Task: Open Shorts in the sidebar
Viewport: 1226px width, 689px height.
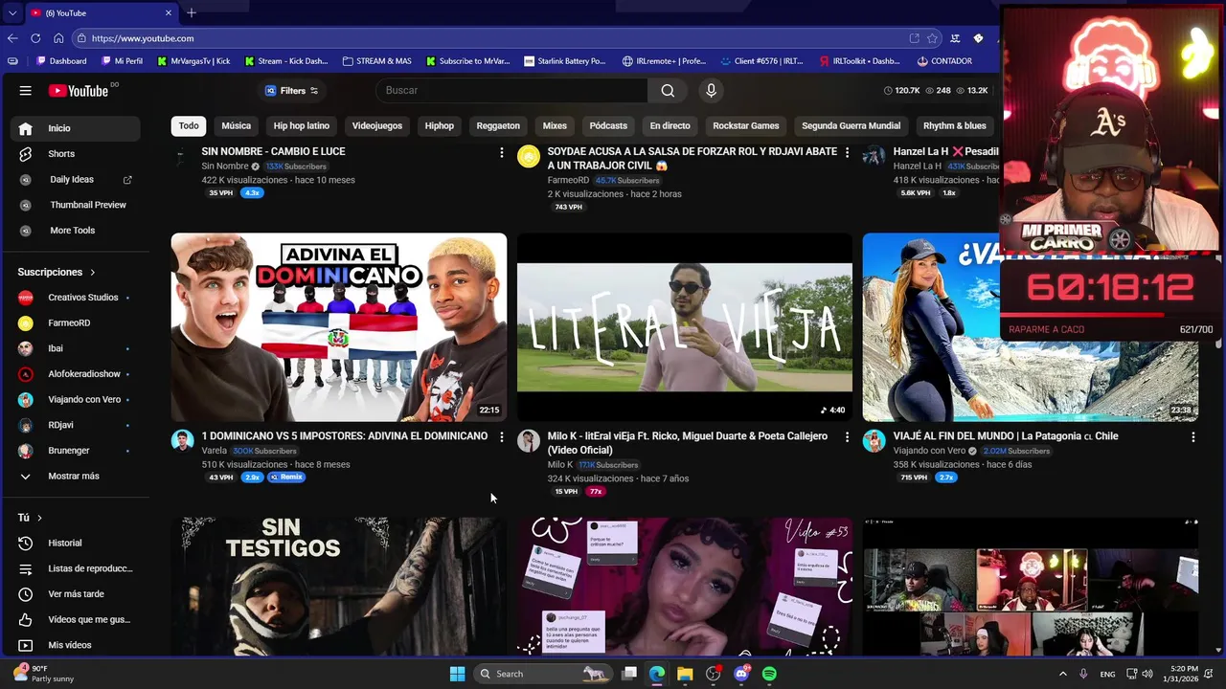Action: click(76, 154)
